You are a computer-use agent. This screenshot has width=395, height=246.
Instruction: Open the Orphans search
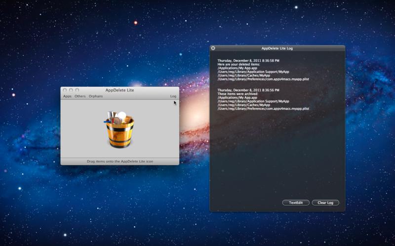[x=96, y=96]
